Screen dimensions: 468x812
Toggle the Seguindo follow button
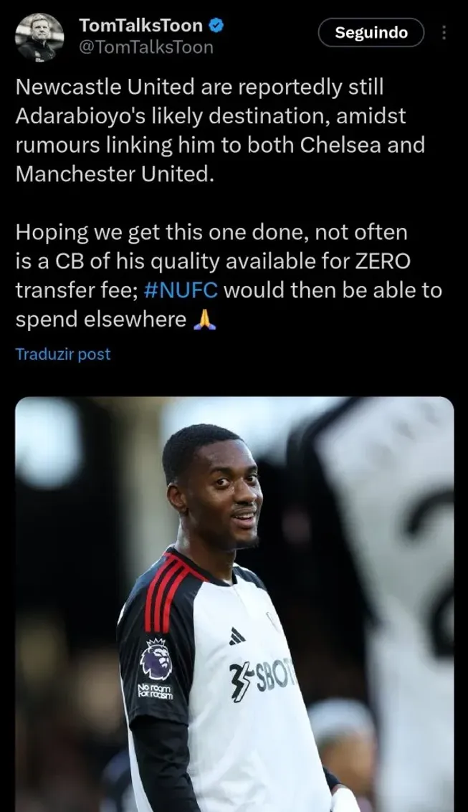(371, 33)
